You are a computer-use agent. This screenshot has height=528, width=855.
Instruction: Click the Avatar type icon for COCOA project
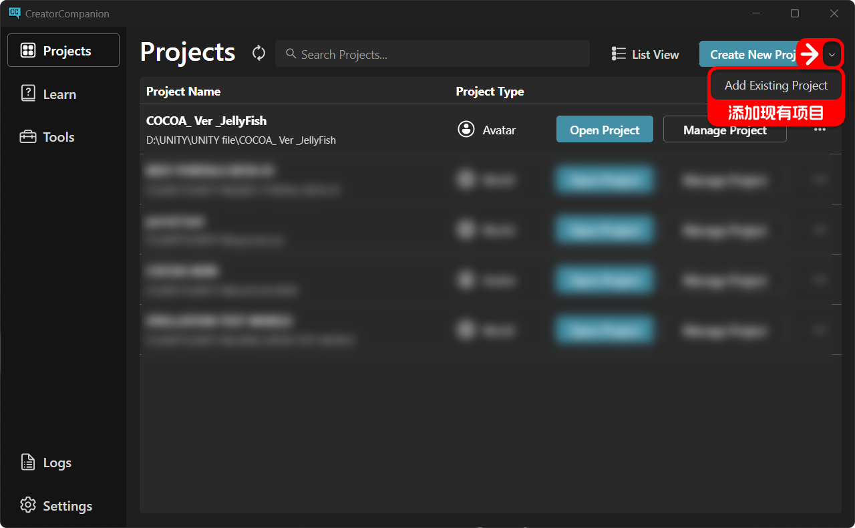(466, 130)
